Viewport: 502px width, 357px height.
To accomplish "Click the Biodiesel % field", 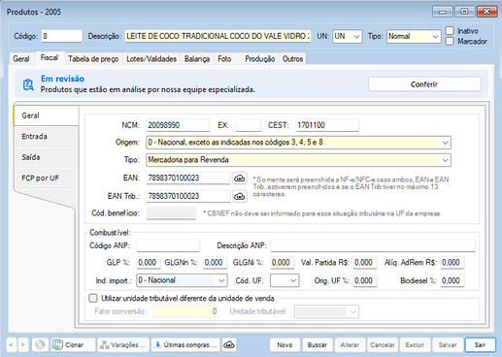I will tap(452, 280).
